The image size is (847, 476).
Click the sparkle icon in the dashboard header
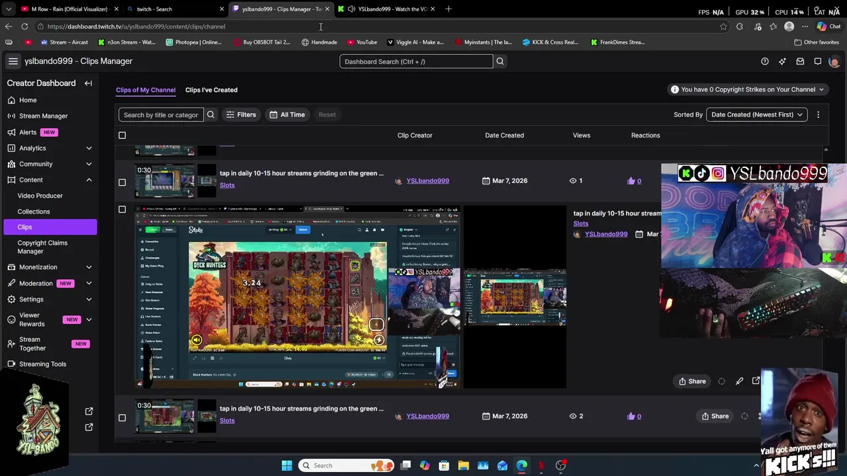click(x=782, y=61)
